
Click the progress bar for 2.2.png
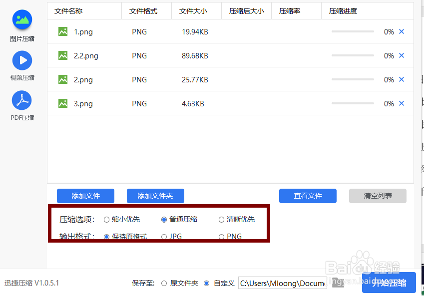click(x=353, y=55)
